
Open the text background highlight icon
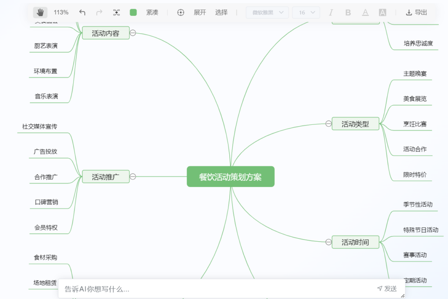(382, 12)
